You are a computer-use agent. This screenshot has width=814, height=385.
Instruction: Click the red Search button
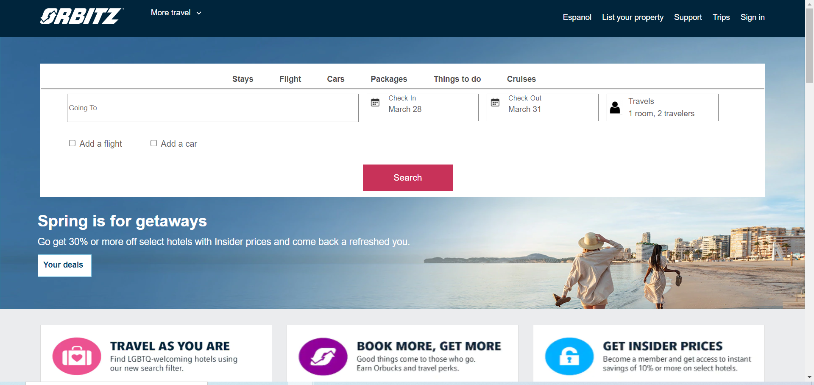point(408,178)
